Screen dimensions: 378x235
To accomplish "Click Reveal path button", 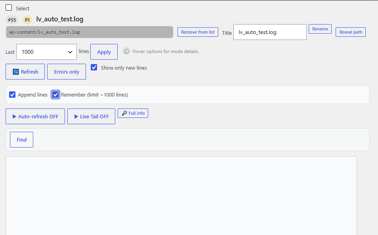I will [351, 32].
